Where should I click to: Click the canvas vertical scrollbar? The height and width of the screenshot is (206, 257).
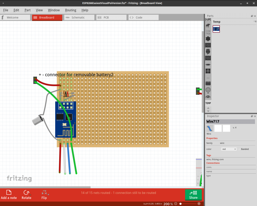coord(203,72)
